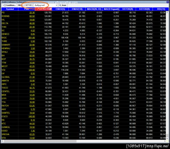Select the ROBINS symbol
170x149 pixels.
6,16
